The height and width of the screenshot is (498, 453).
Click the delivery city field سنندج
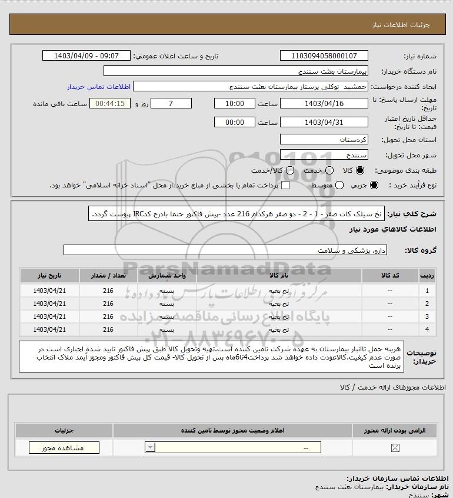pos(324,154)
